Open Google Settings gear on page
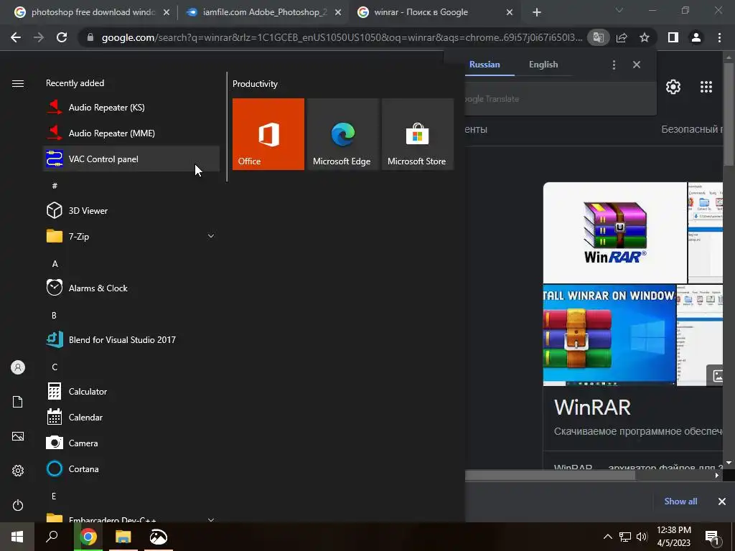This screenshot has width=735, height=551. (673, 87)
